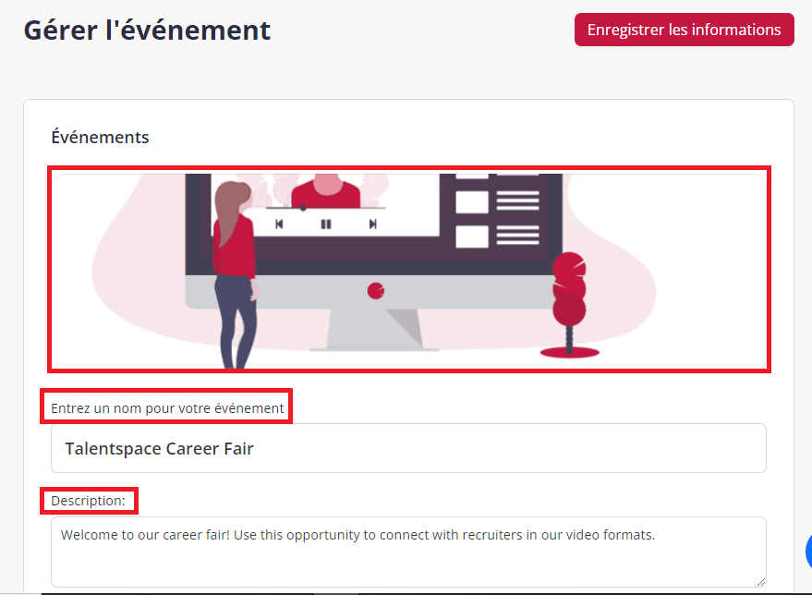Viewport: 812px width, 595px height.
Task: Click the 'Entrez un nom pour votre événement' label
Action: coord(167,408)
